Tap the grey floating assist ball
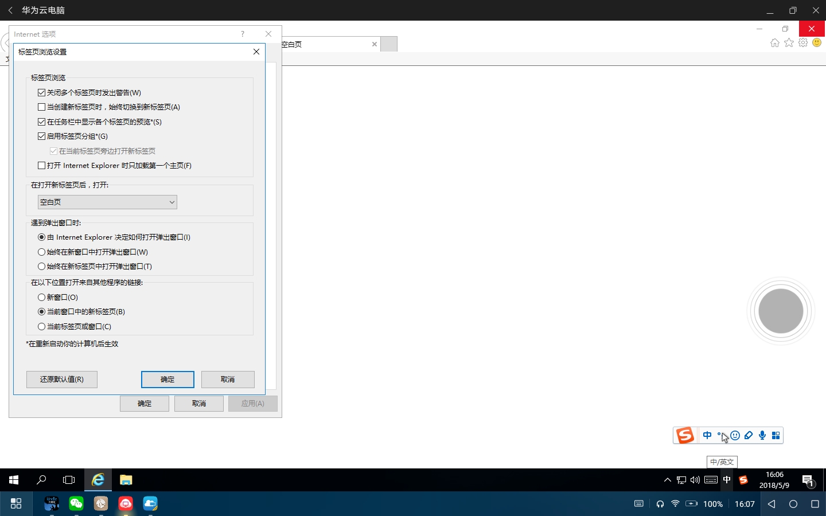Image resolution: width=826 pixels, height=516 pixels. click(x=781, y=311)
